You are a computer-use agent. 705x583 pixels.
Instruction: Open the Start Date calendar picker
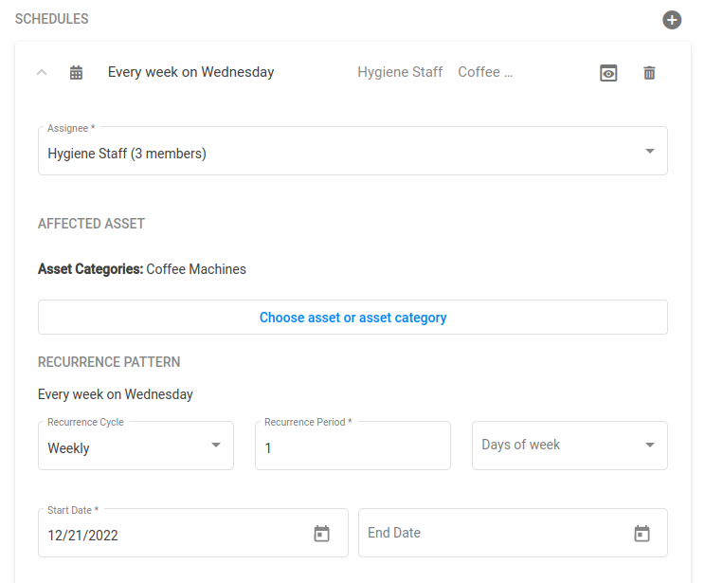321,534
